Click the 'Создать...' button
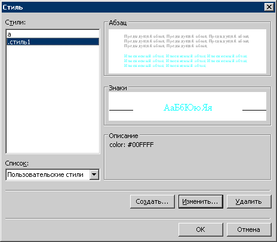Viewport: 277px width, 242px height. 152,201
